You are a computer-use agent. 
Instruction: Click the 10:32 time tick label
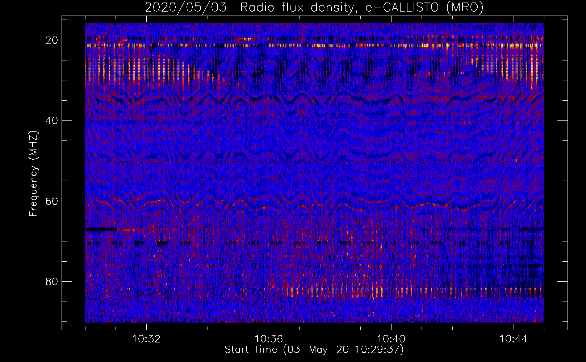tap(146, 339)
